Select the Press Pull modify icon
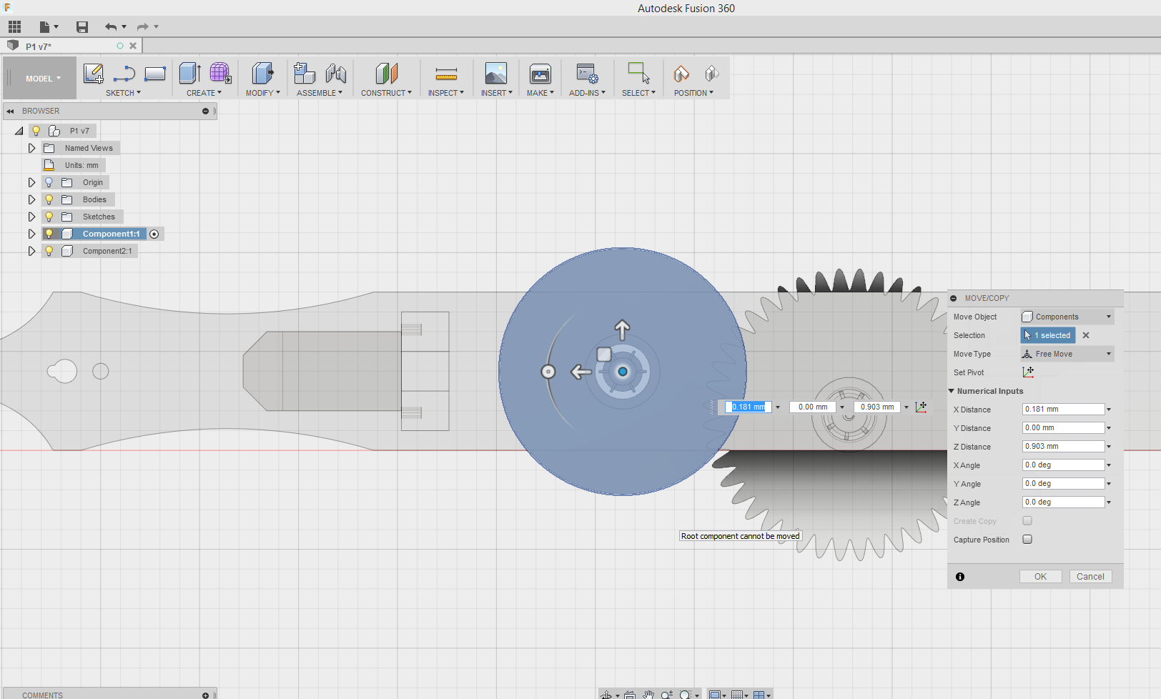This screenshot has width=1161, height=699. click(262, 73)
